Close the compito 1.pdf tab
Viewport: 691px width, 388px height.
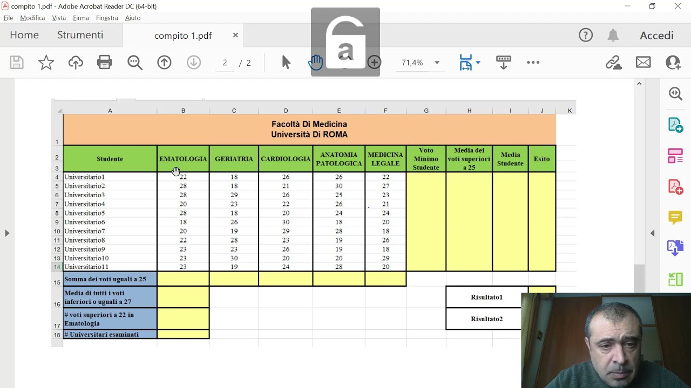[235, 35]
